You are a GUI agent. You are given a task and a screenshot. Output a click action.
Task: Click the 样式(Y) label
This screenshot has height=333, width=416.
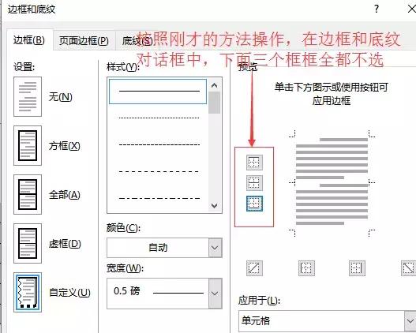point(123,67)
